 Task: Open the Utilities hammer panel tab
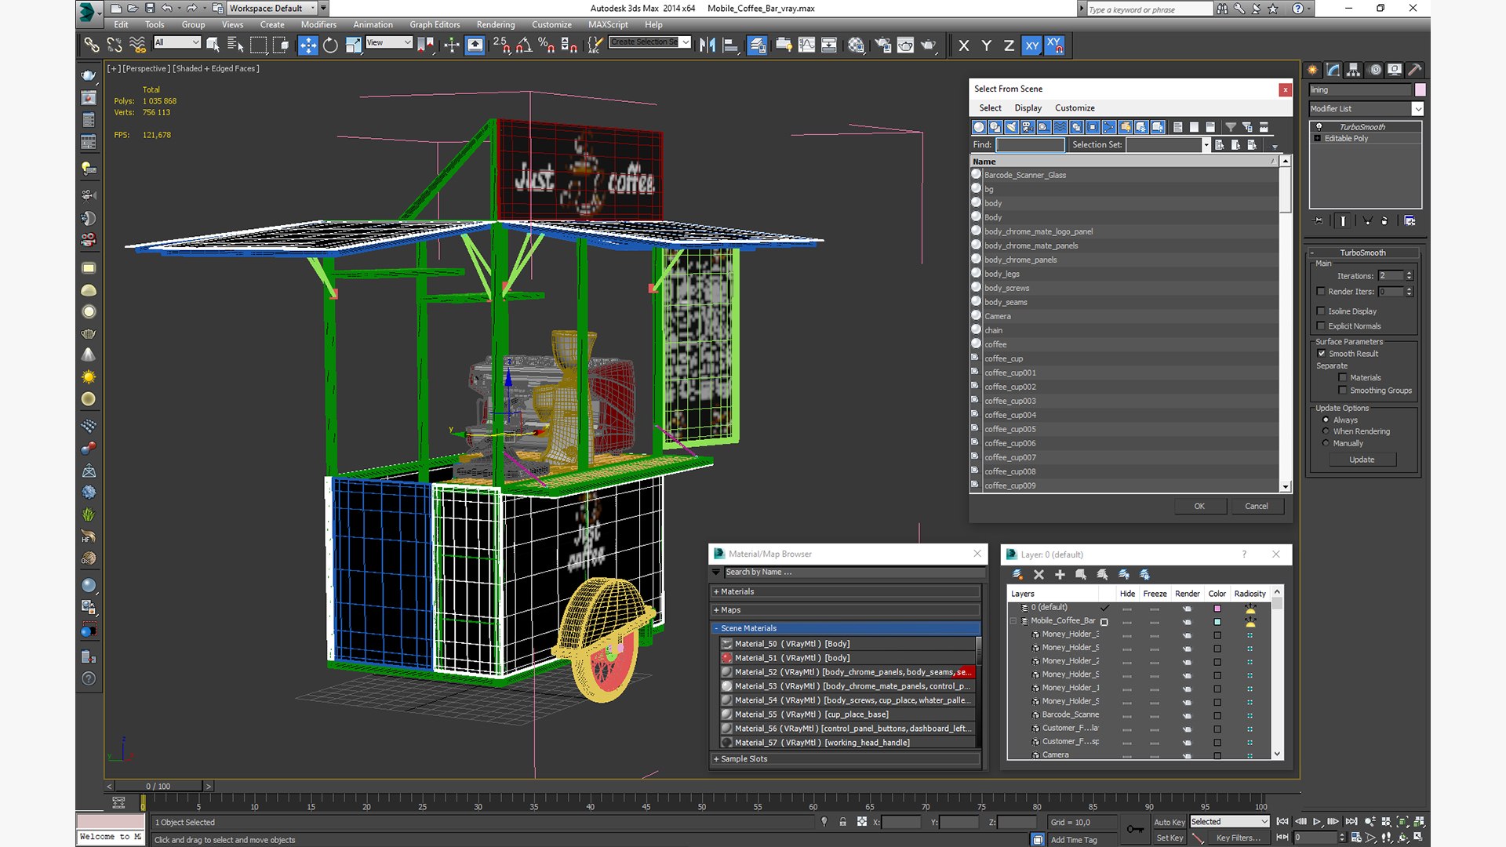coord(1415,70)
